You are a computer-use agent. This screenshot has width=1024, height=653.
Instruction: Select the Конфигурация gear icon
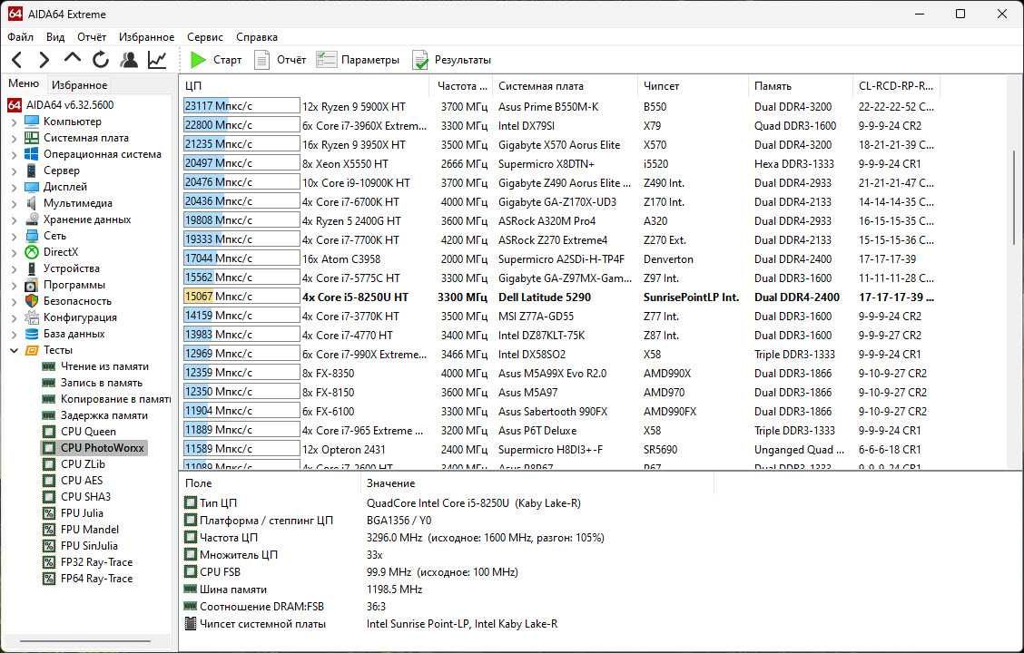click(x=32, y=317)
